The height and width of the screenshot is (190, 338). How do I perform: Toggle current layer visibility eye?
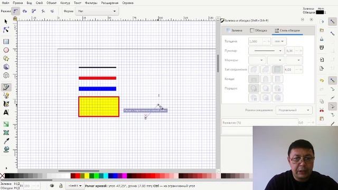52,186
